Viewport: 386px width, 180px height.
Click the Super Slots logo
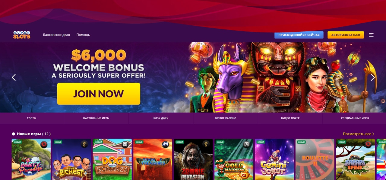(22, 35)
